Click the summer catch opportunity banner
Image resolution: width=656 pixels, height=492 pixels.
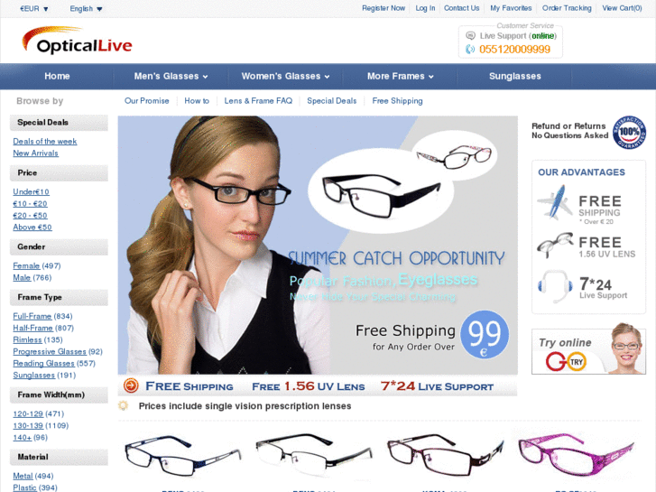point(318,245)
